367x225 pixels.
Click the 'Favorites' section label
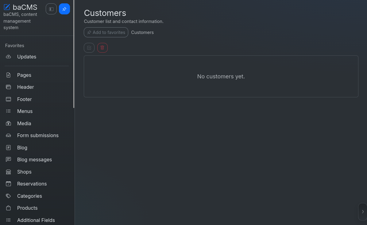tap(14, 46)
